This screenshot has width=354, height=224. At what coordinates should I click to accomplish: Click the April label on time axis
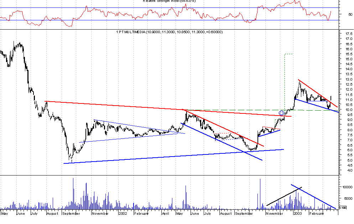pyautogui.click(x=166, y=213)
